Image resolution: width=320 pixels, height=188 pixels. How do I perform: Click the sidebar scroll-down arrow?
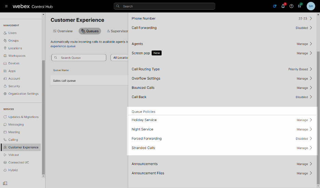tap(43, 176)
